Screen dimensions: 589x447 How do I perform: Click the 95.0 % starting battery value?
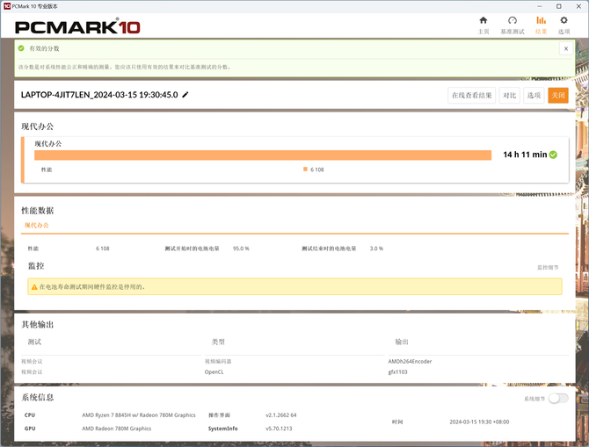(241, 249)
